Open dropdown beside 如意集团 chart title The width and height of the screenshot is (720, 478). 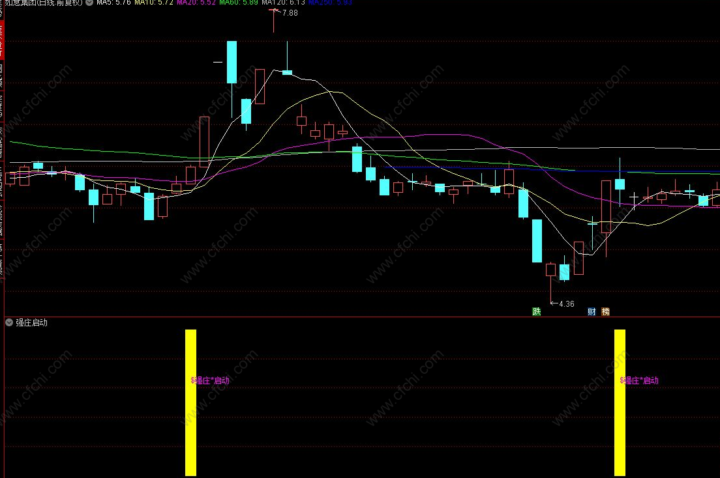89,3
